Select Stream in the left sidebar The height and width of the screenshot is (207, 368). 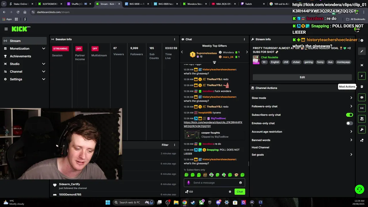coord(24,41)
